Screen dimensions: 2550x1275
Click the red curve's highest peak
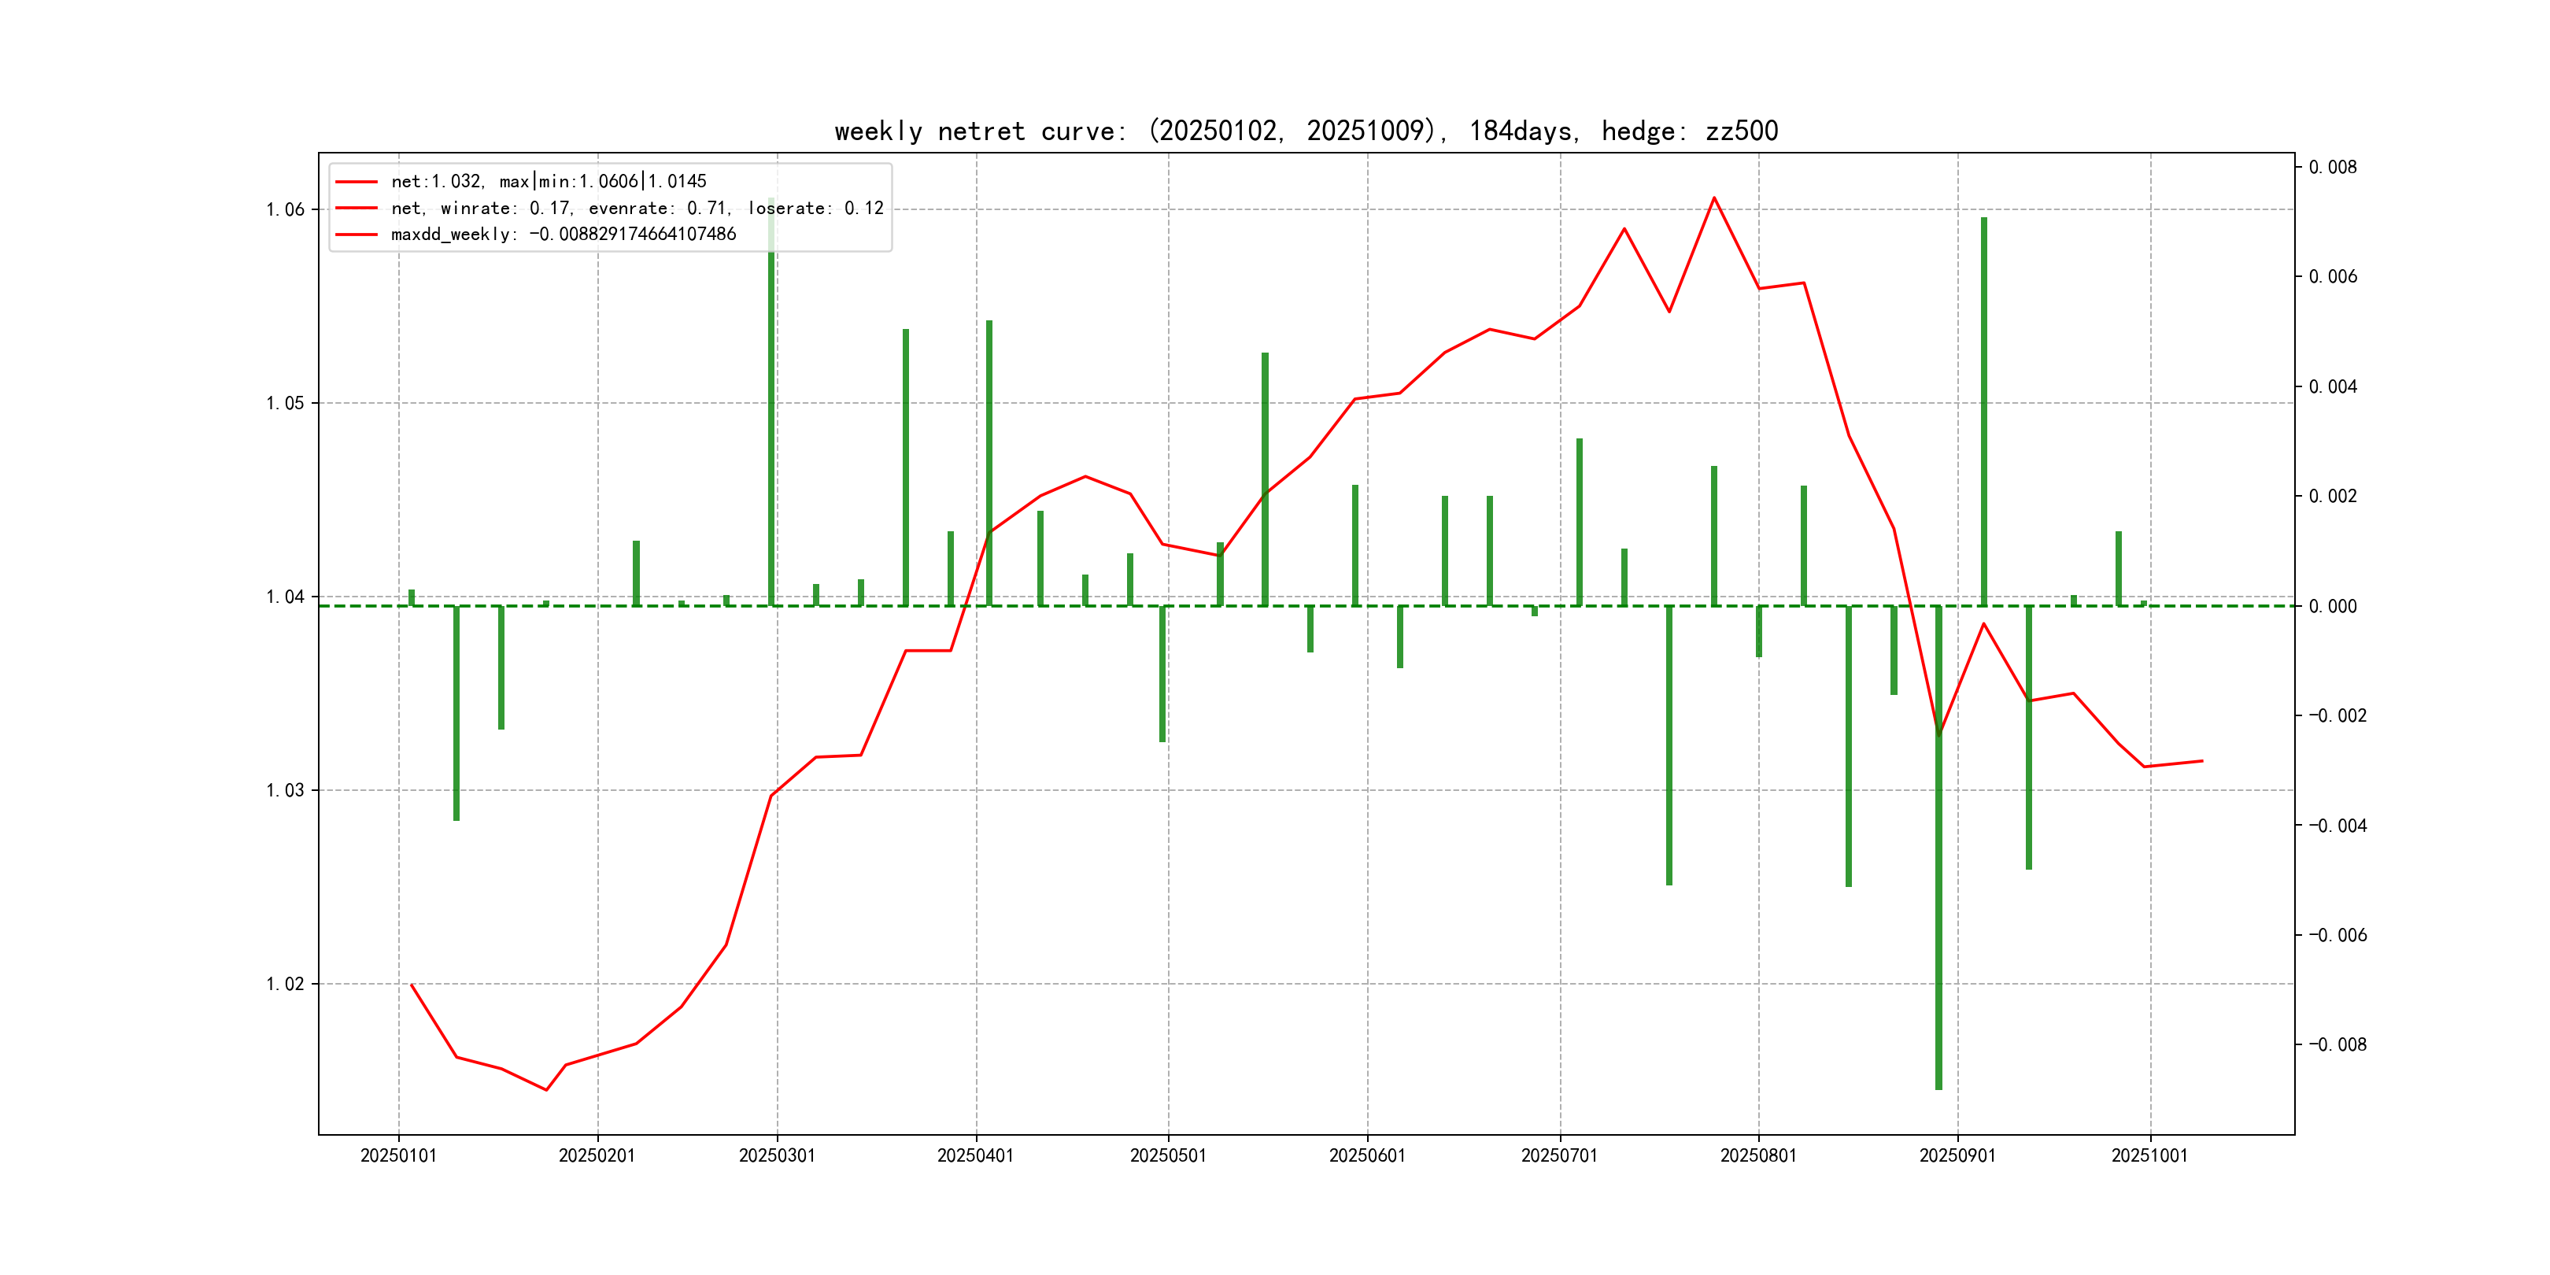1714,198
